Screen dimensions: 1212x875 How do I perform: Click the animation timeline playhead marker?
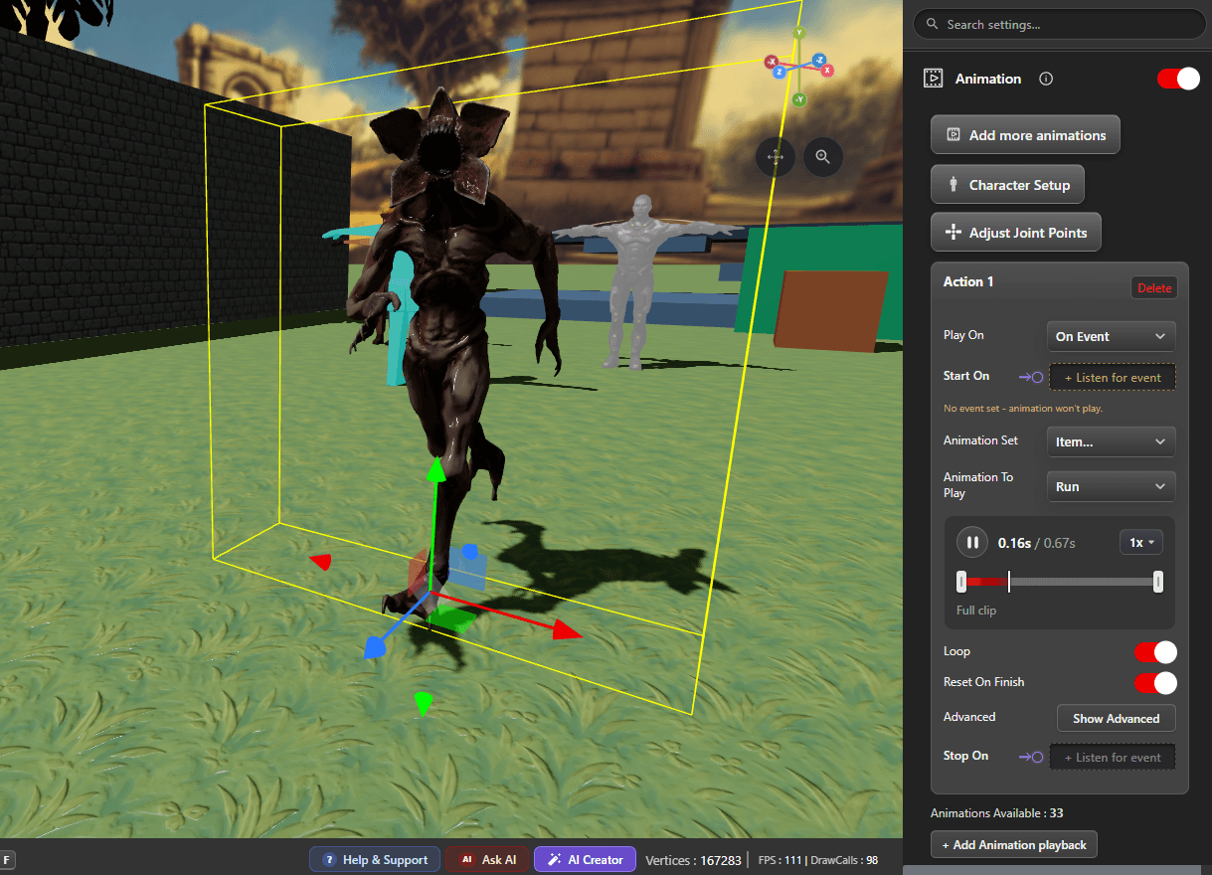[x=1009, y=583]
